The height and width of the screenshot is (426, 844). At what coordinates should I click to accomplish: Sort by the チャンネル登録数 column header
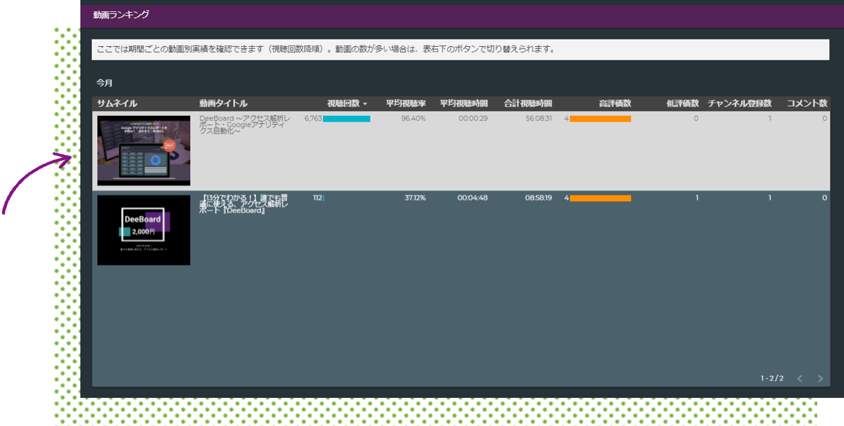[739, 104]
